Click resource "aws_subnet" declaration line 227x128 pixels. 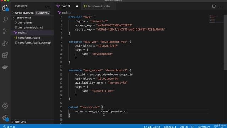click(x=100, y=70)
